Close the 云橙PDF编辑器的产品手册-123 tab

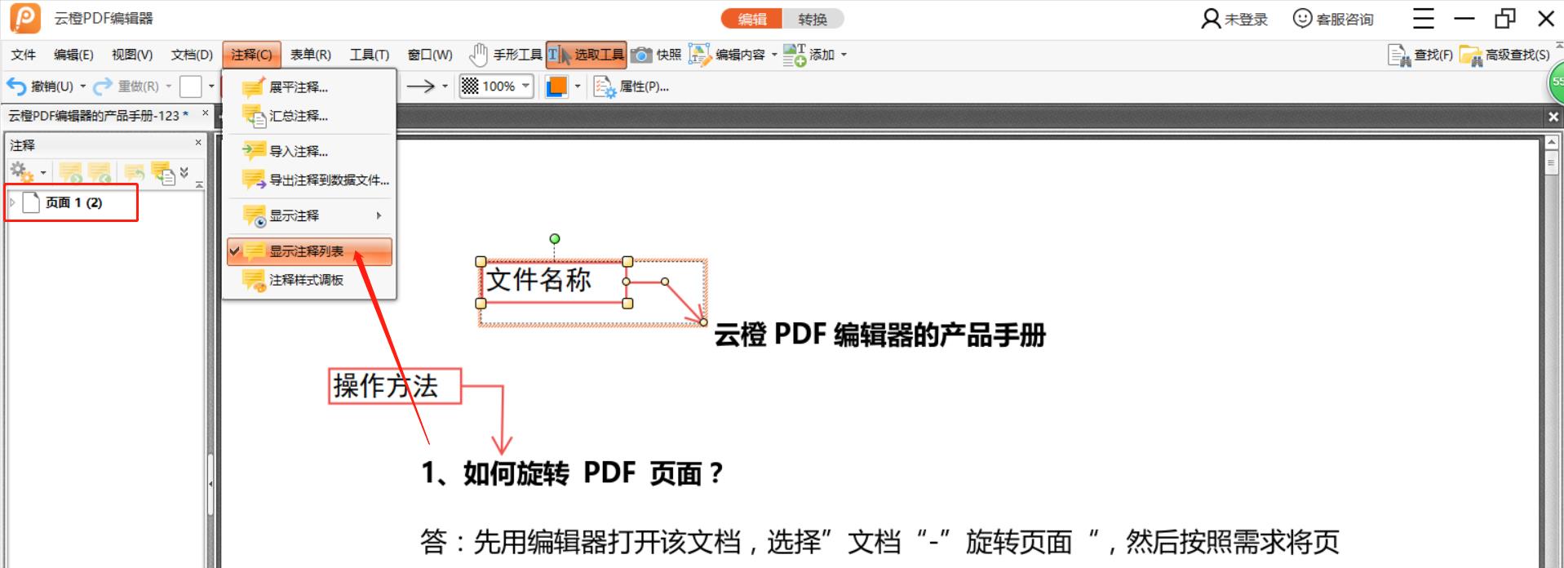205,113
